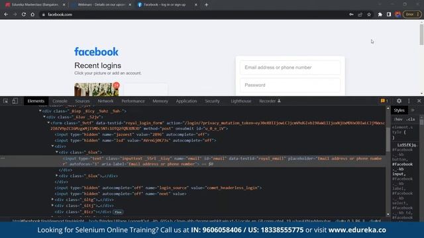424x238 pixels.
Task: Collapse the first div class _6lux node
Action: pyautogui.click(x=57, y=152)
